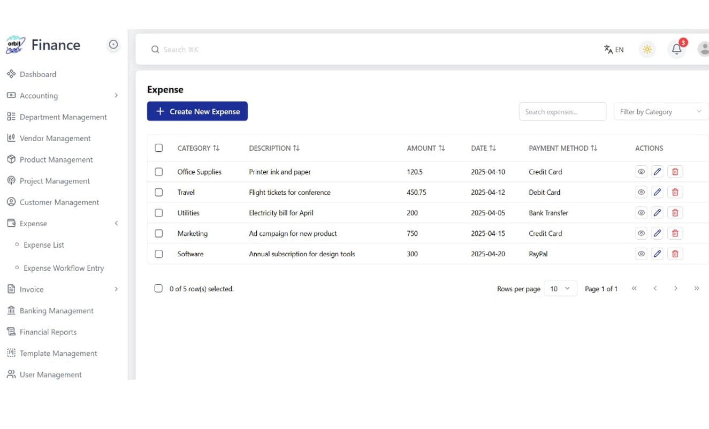Viewport: 709px width, 429px height.
Task: Open the Rows per page dropdown
Action: tap(560, 288)
